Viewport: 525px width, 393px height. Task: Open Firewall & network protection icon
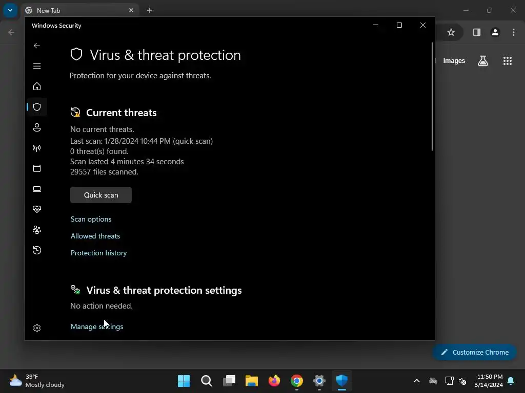(x=37, y=148)
